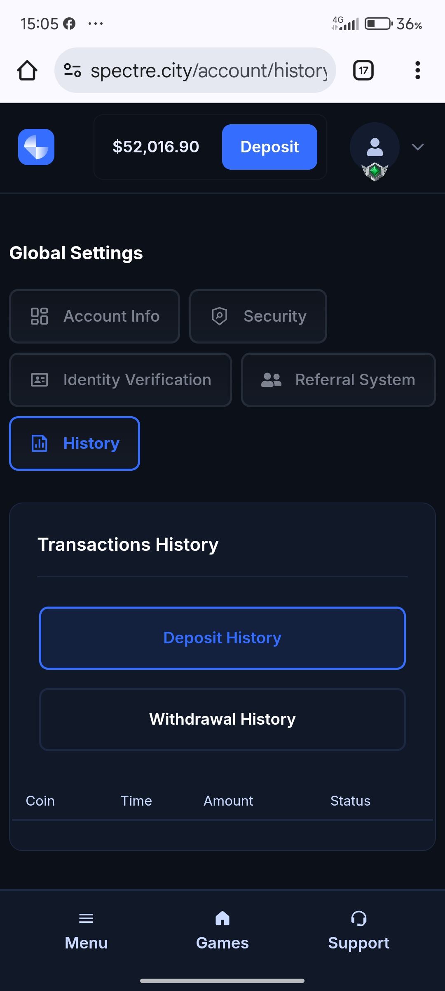Show Deposit History transactions
The height and width of the screenshot is (991, 445).
(222, 638)
